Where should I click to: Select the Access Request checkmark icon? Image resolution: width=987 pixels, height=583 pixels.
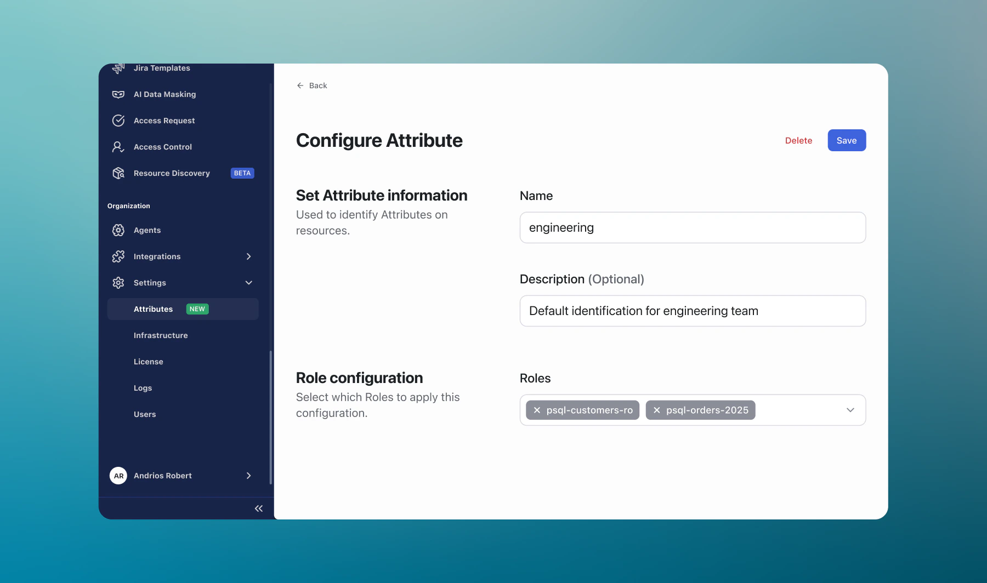click(x=118, y=121)
